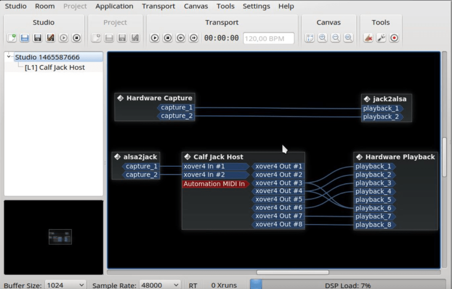Click the RT status bar label

[193, 285]
